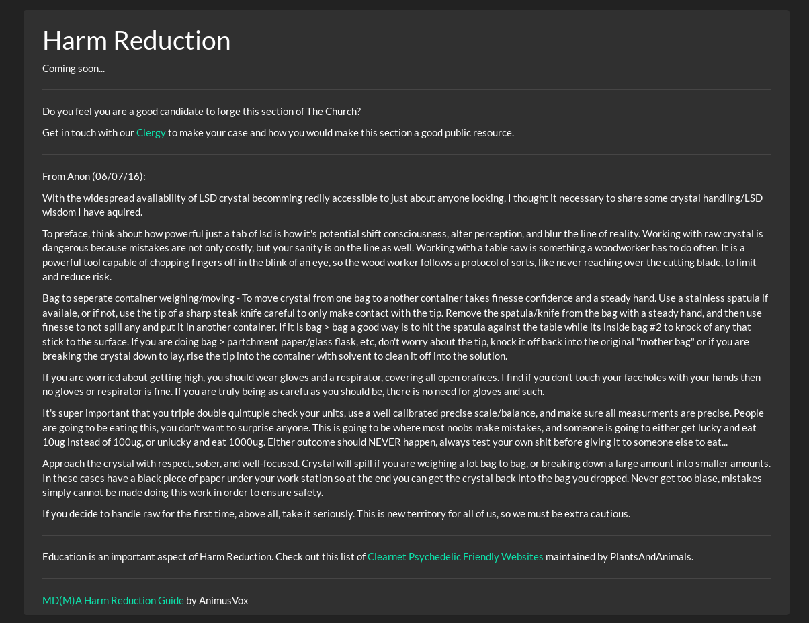This screenshot has height=623, width=809.
Task: Click sentence 'If you decide to handle raw'
Action: (336, 513)
